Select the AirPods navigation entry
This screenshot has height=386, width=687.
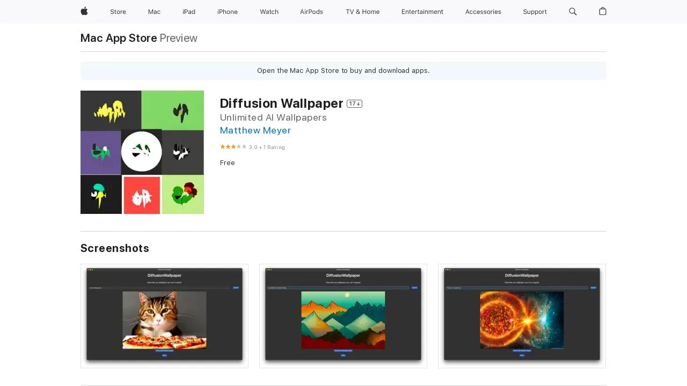(311, 11)
